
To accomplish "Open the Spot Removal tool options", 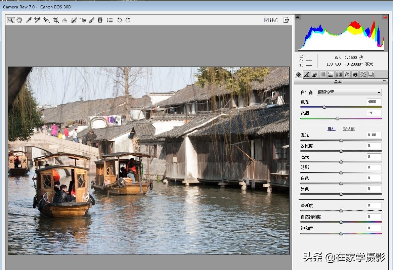I will click(x=74, y=20).
